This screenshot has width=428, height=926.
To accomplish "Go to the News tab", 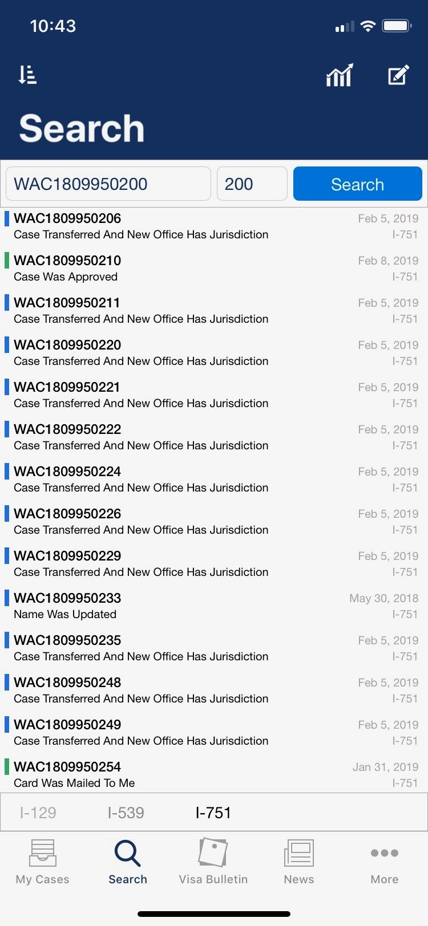I will pos(299,861).
